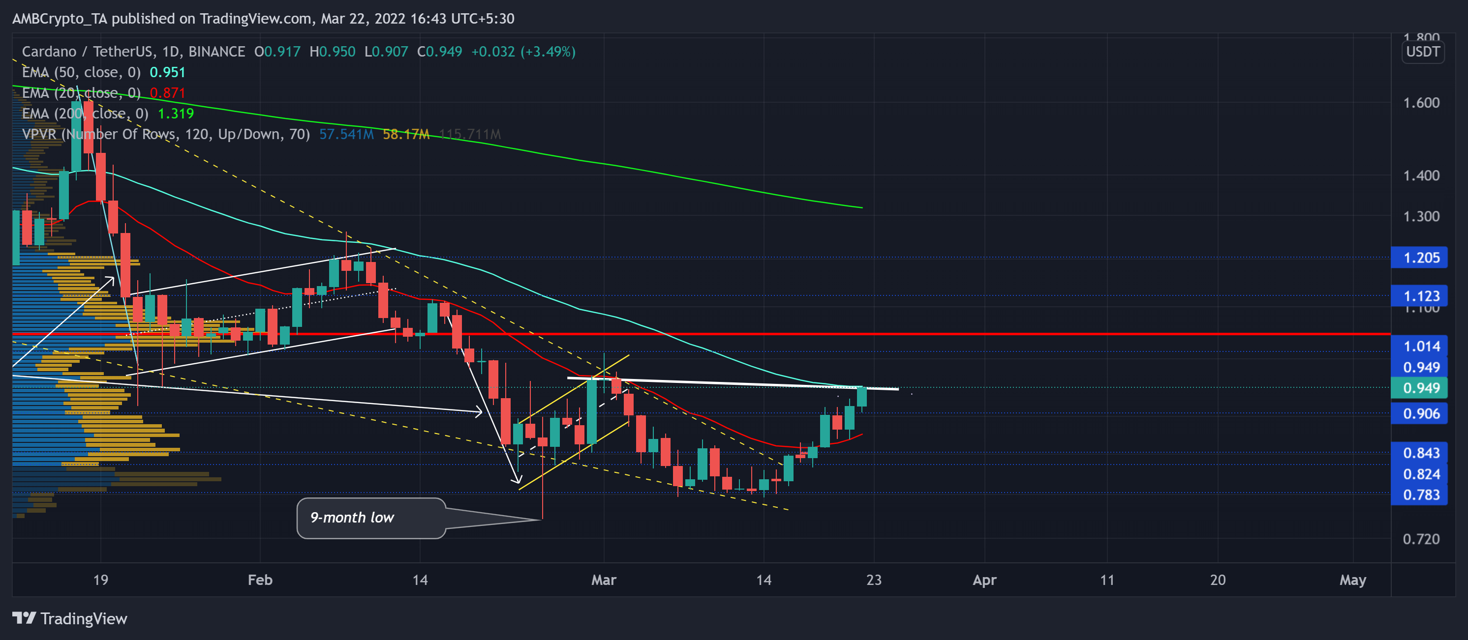Click the 1.014 price level label

(1418, 346)
